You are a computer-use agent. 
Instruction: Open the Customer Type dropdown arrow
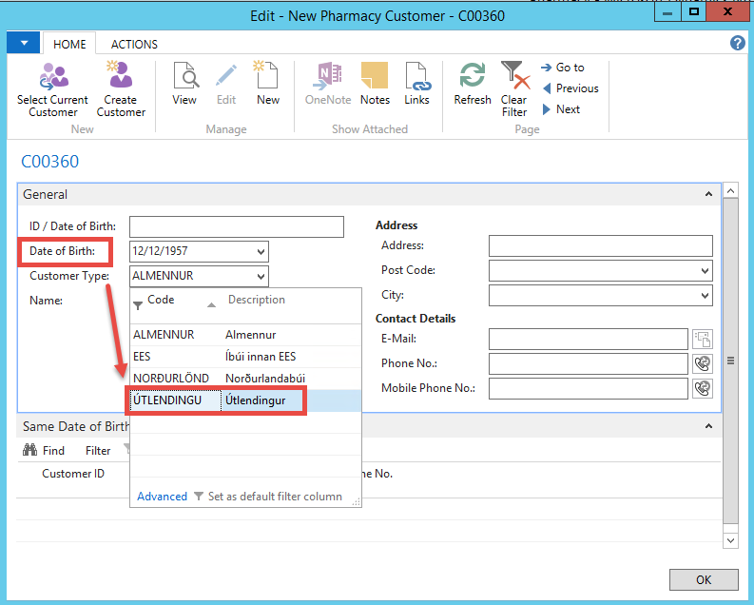point(261,277)
